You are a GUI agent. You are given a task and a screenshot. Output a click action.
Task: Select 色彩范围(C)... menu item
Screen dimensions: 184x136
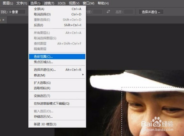point(57,56)
